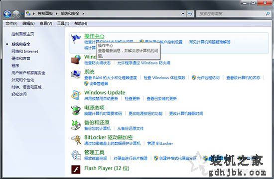Open 时钟、语言和区域 category
274x179 pixels.
click(26, 87)
